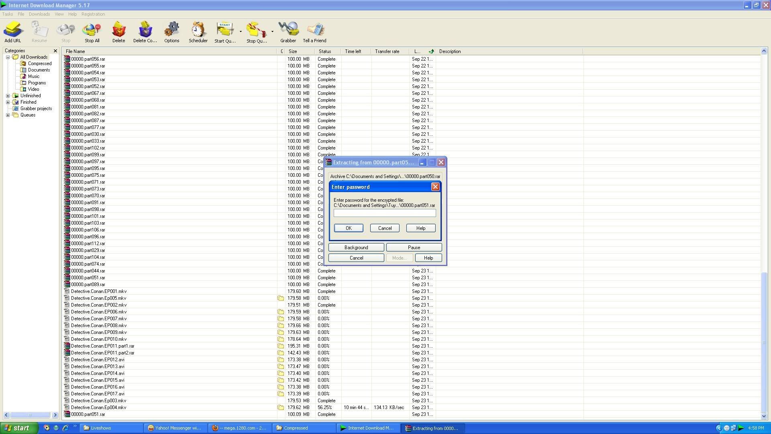Switch to mega.1280.com Firefox taskbar item
Image resolution: width=771 pixels, height=434 pixels.
(240, 428)
